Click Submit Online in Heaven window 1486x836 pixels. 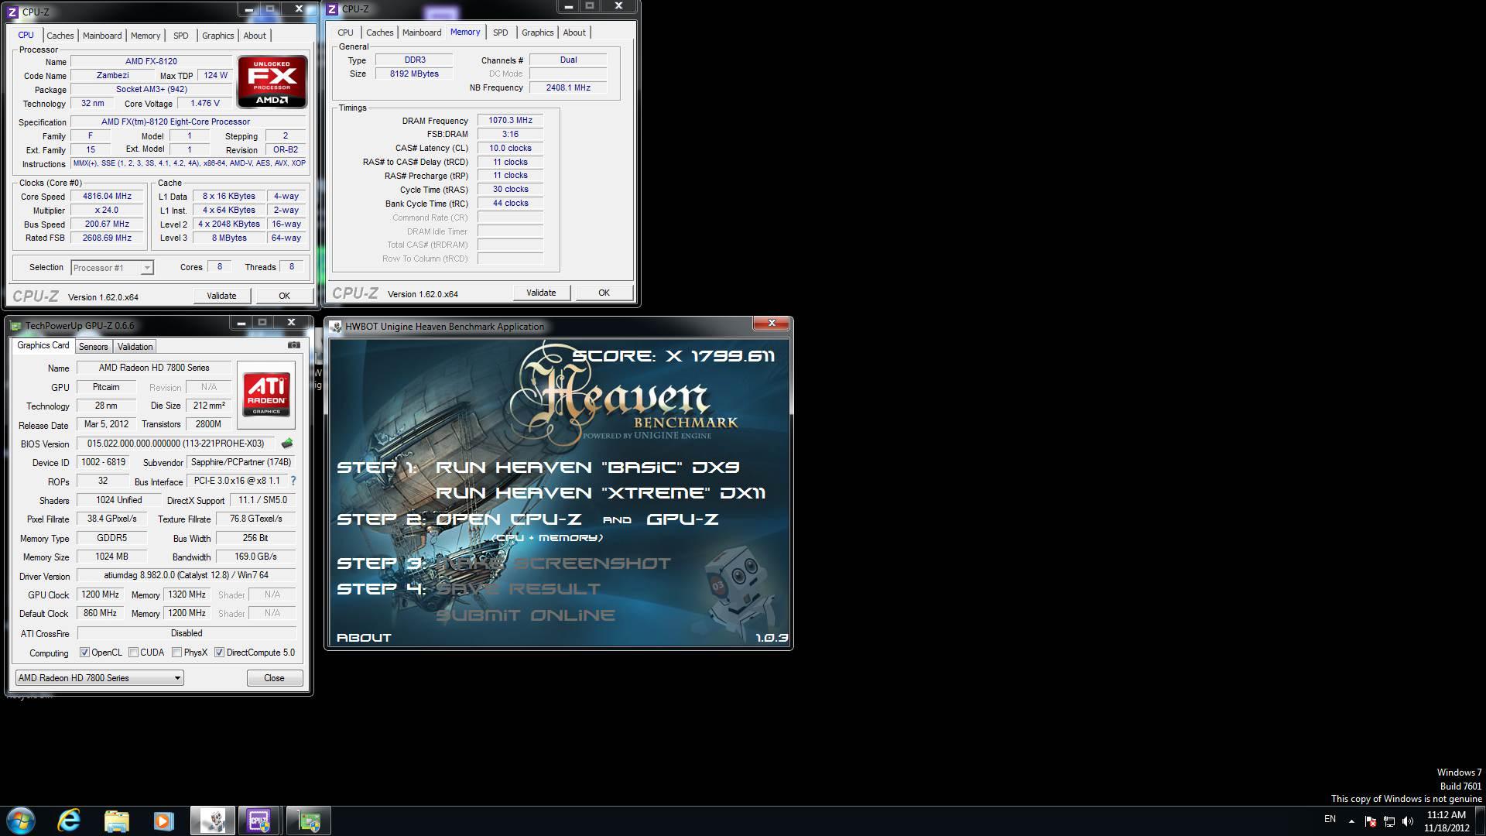click(525, 615)
